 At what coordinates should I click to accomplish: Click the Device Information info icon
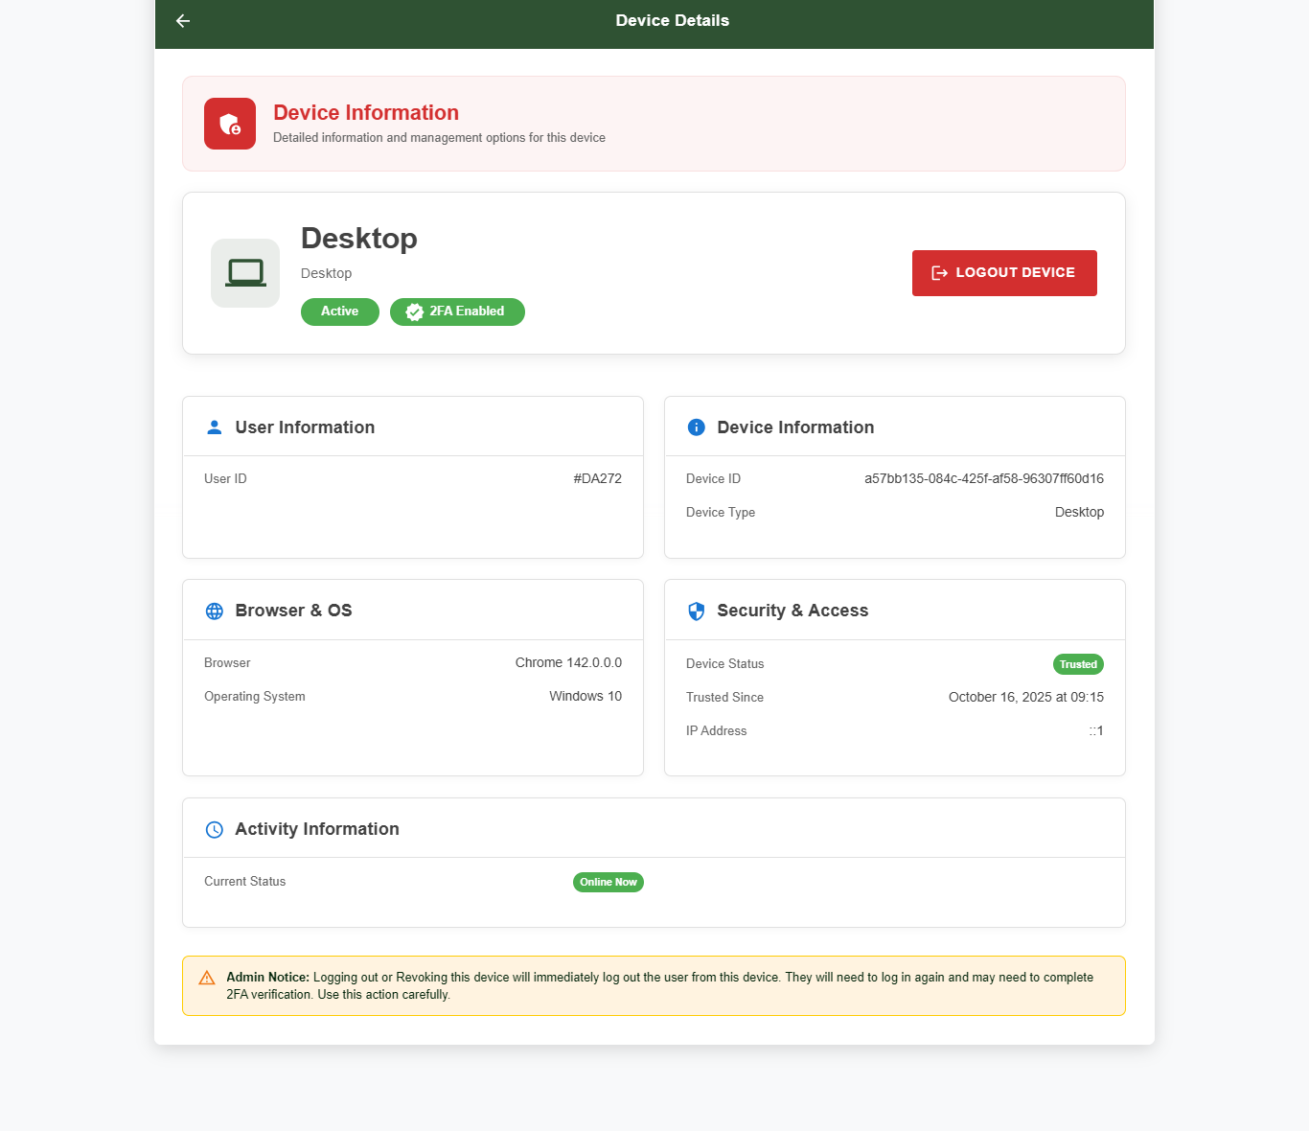[x=697, y=427]
